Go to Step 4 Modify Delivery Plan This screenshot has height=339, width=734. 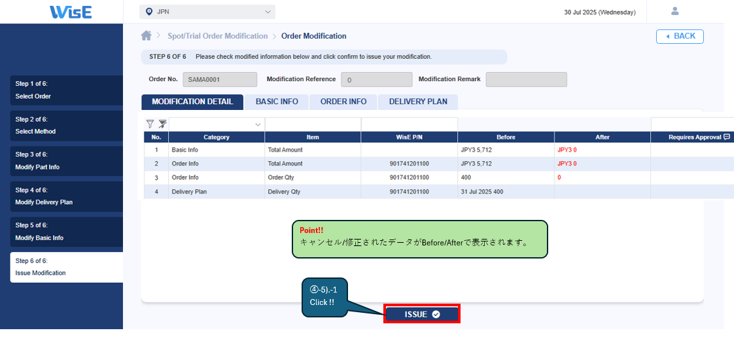[x=66, y=196]
